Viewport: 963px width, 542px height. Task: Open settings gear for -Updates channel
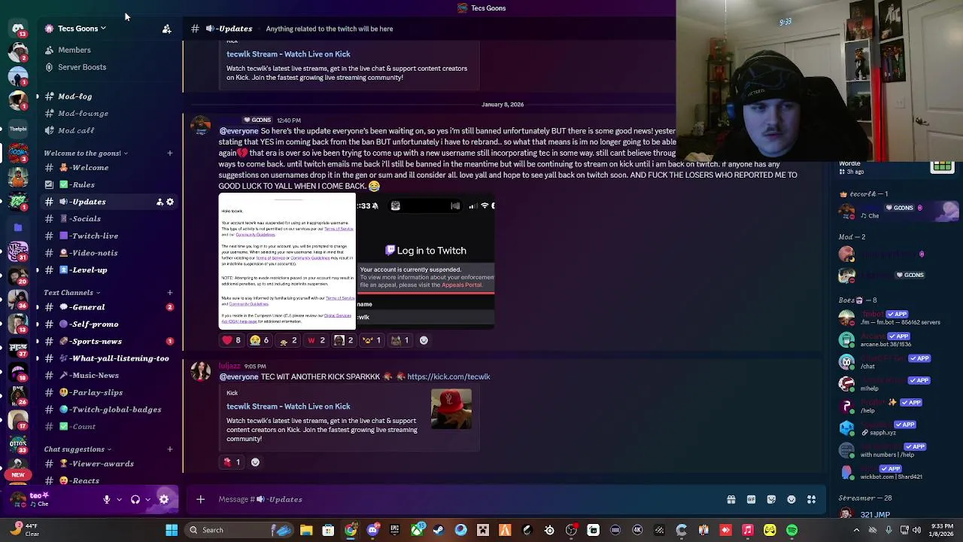coord(170,202)
